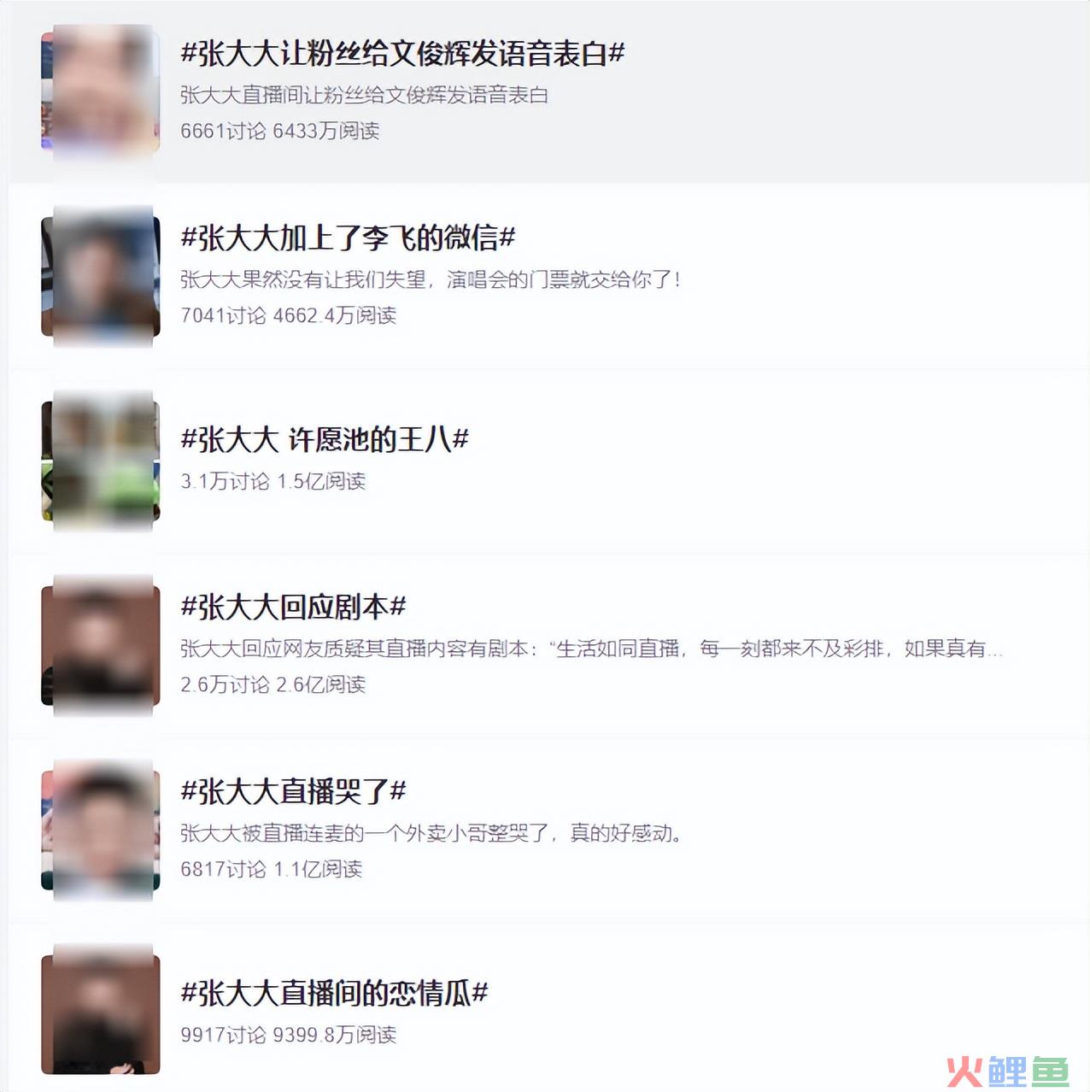Viewport: 1090px width, 1092px height.
Task: Open hashtag #张大大让粉丝给文俊辉发语音表白#
Action: coord(402,53)
